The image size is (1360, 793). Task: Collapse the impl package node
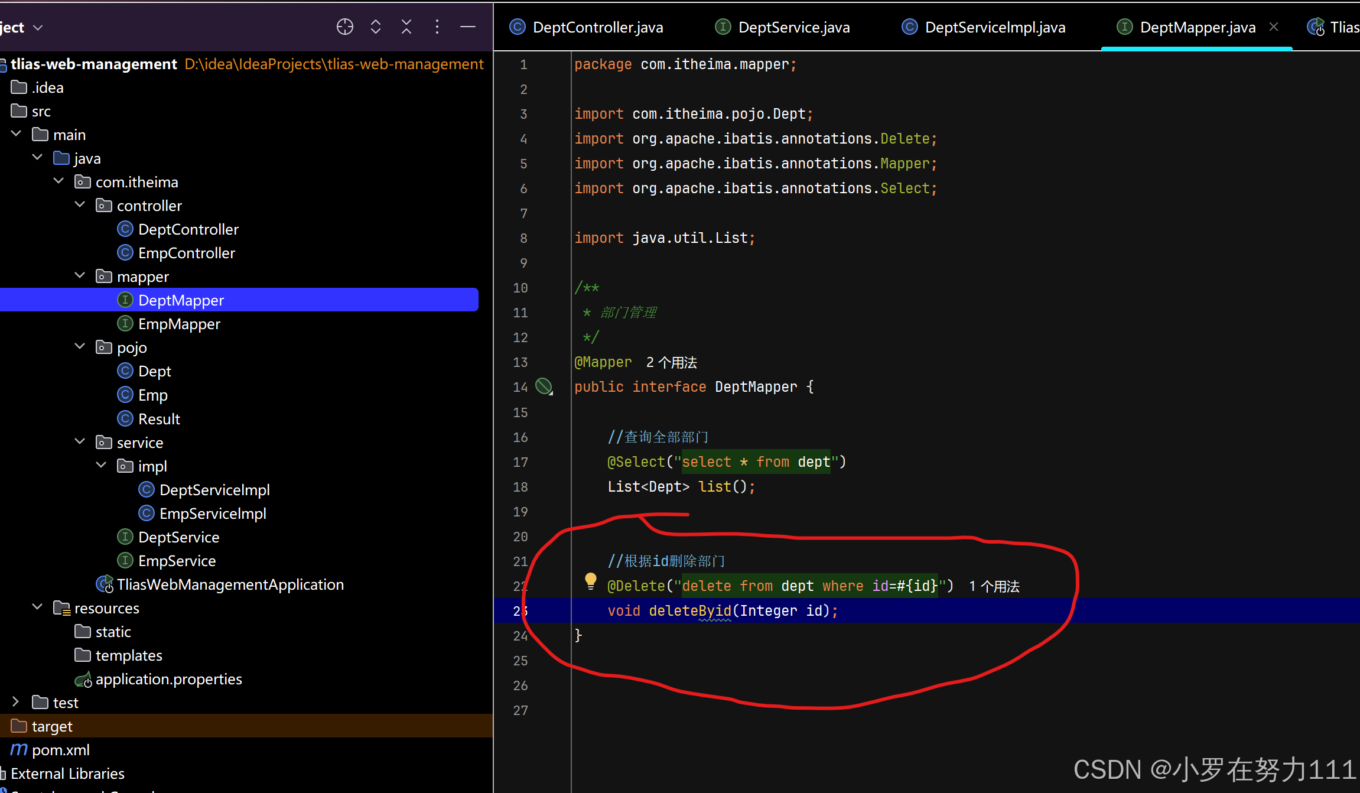[102, 466]
